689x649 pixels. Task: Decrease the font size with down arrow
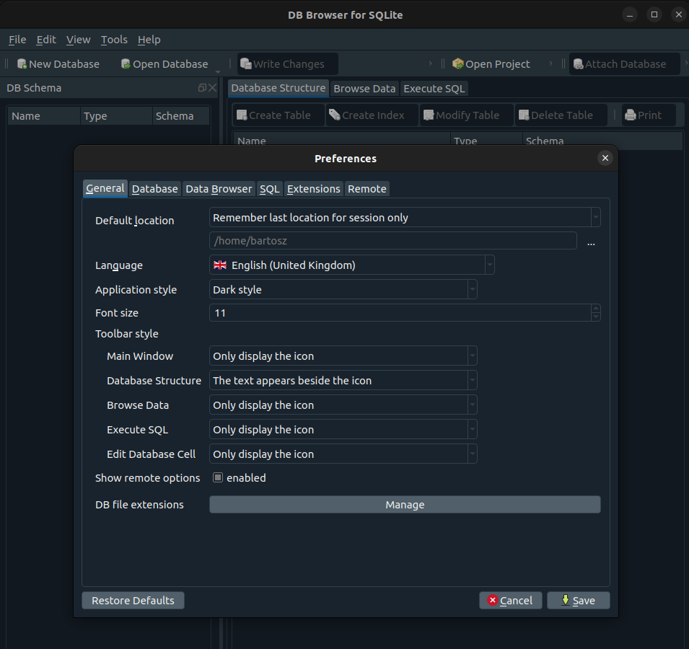pyautogui.click(x=596, y=317)
